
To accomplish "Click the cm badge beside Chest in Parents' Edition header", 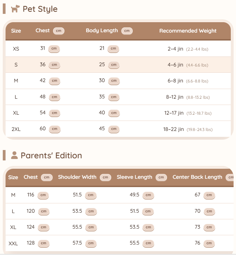I will [47, 177].
